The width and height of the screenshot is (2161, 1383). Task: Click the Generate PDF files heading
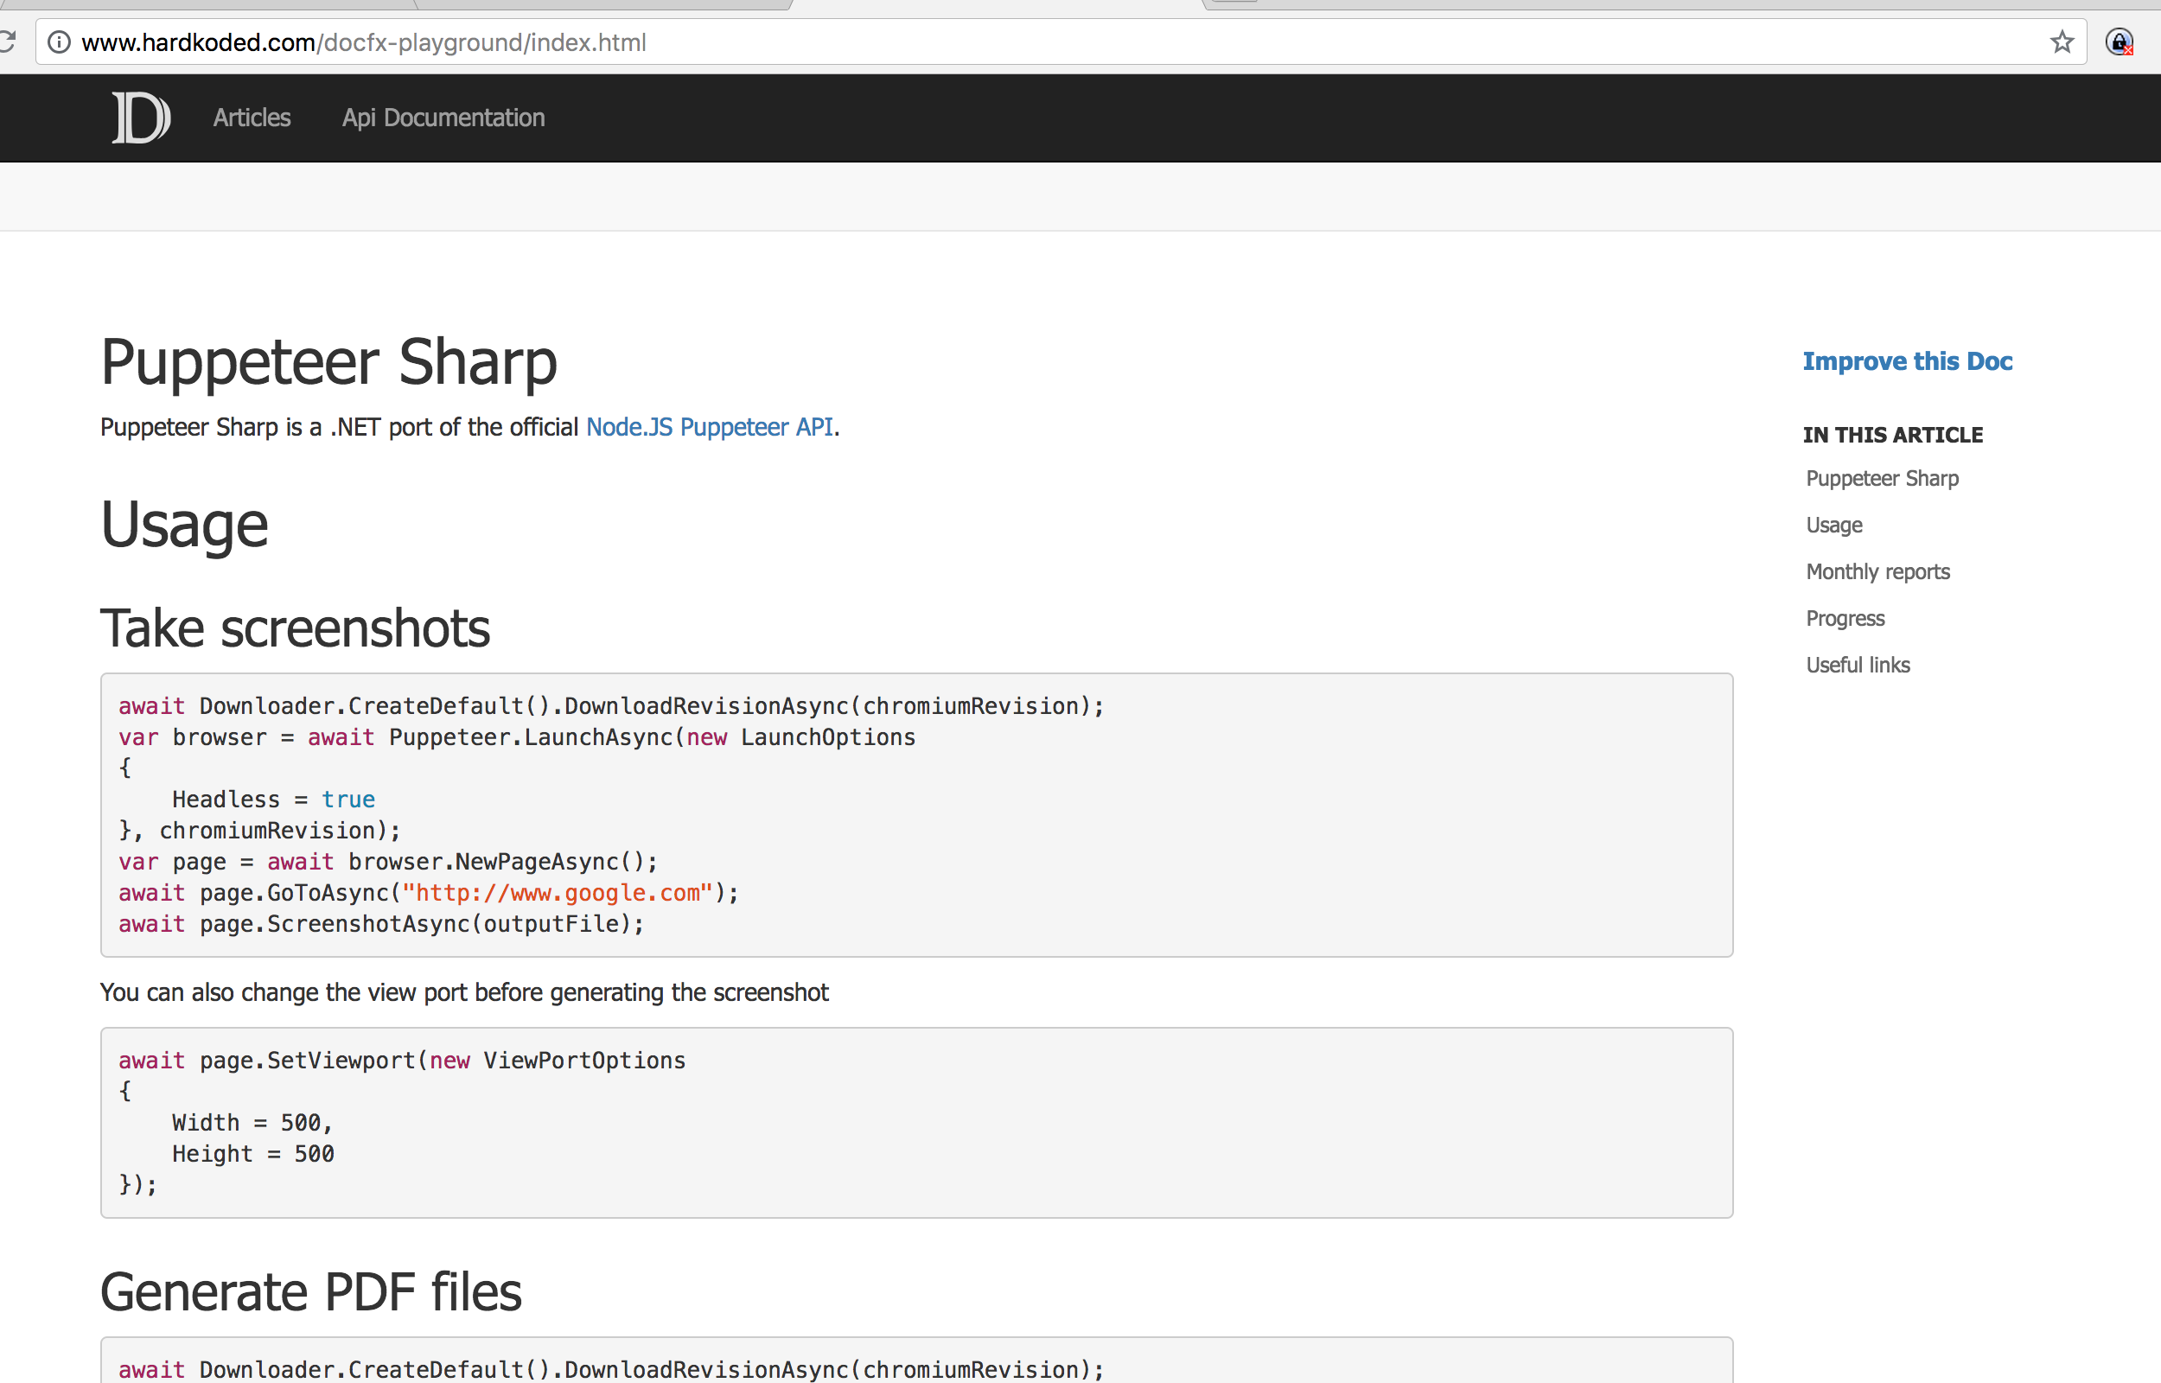coord(310,1292)
